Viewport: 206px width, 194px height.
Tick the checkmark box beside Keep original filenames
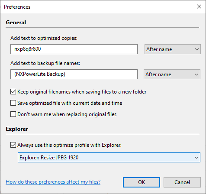pos(13,92)
